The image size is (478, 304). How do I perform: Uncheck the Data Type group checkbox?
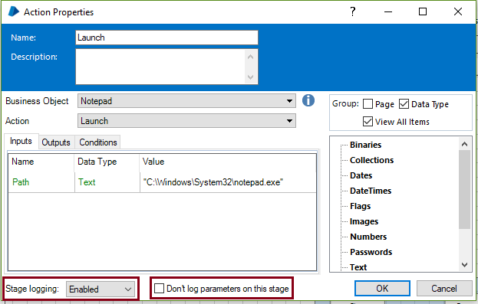coord(404,104)
